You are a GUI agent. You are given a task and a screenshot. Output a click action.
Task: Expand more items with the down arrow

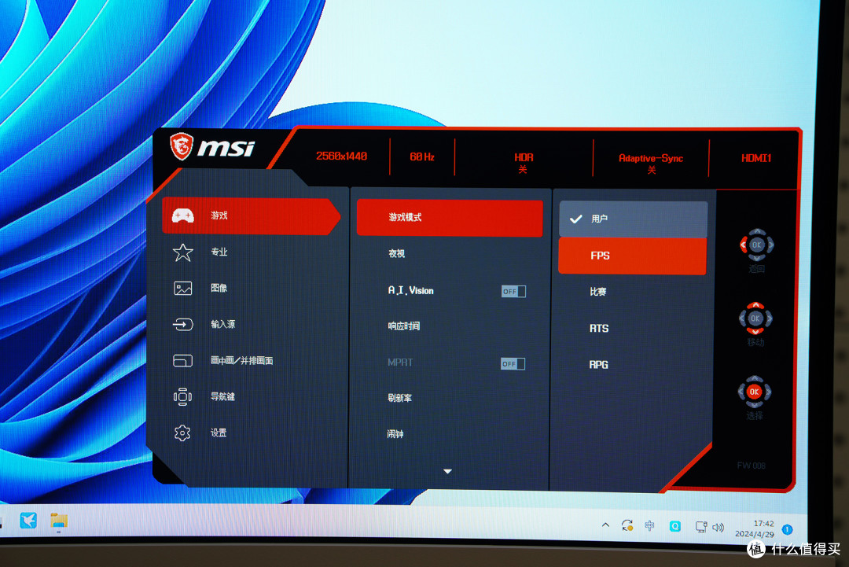click(447, 472)
